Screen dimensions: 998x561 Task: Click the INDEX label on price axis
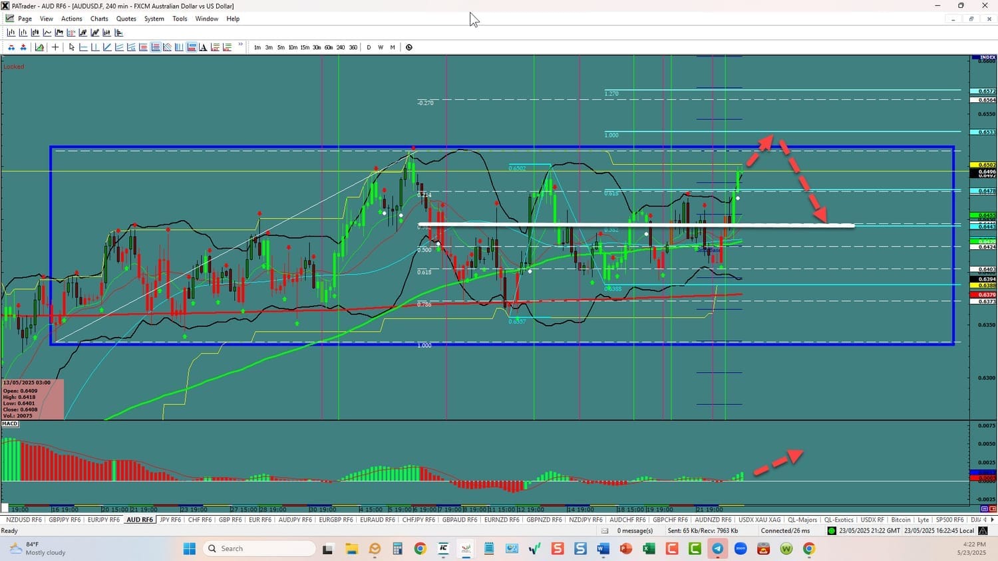(x=987, y=58)
